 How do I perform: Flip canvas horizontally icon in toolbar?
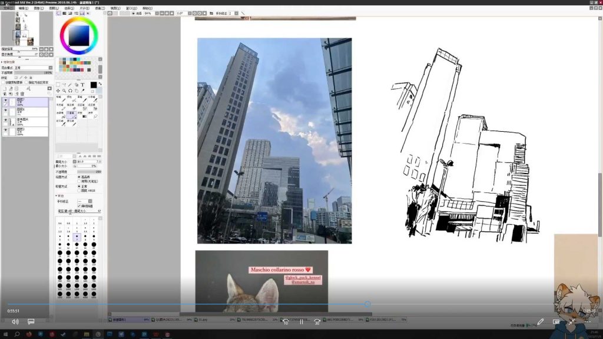[211, 13]
